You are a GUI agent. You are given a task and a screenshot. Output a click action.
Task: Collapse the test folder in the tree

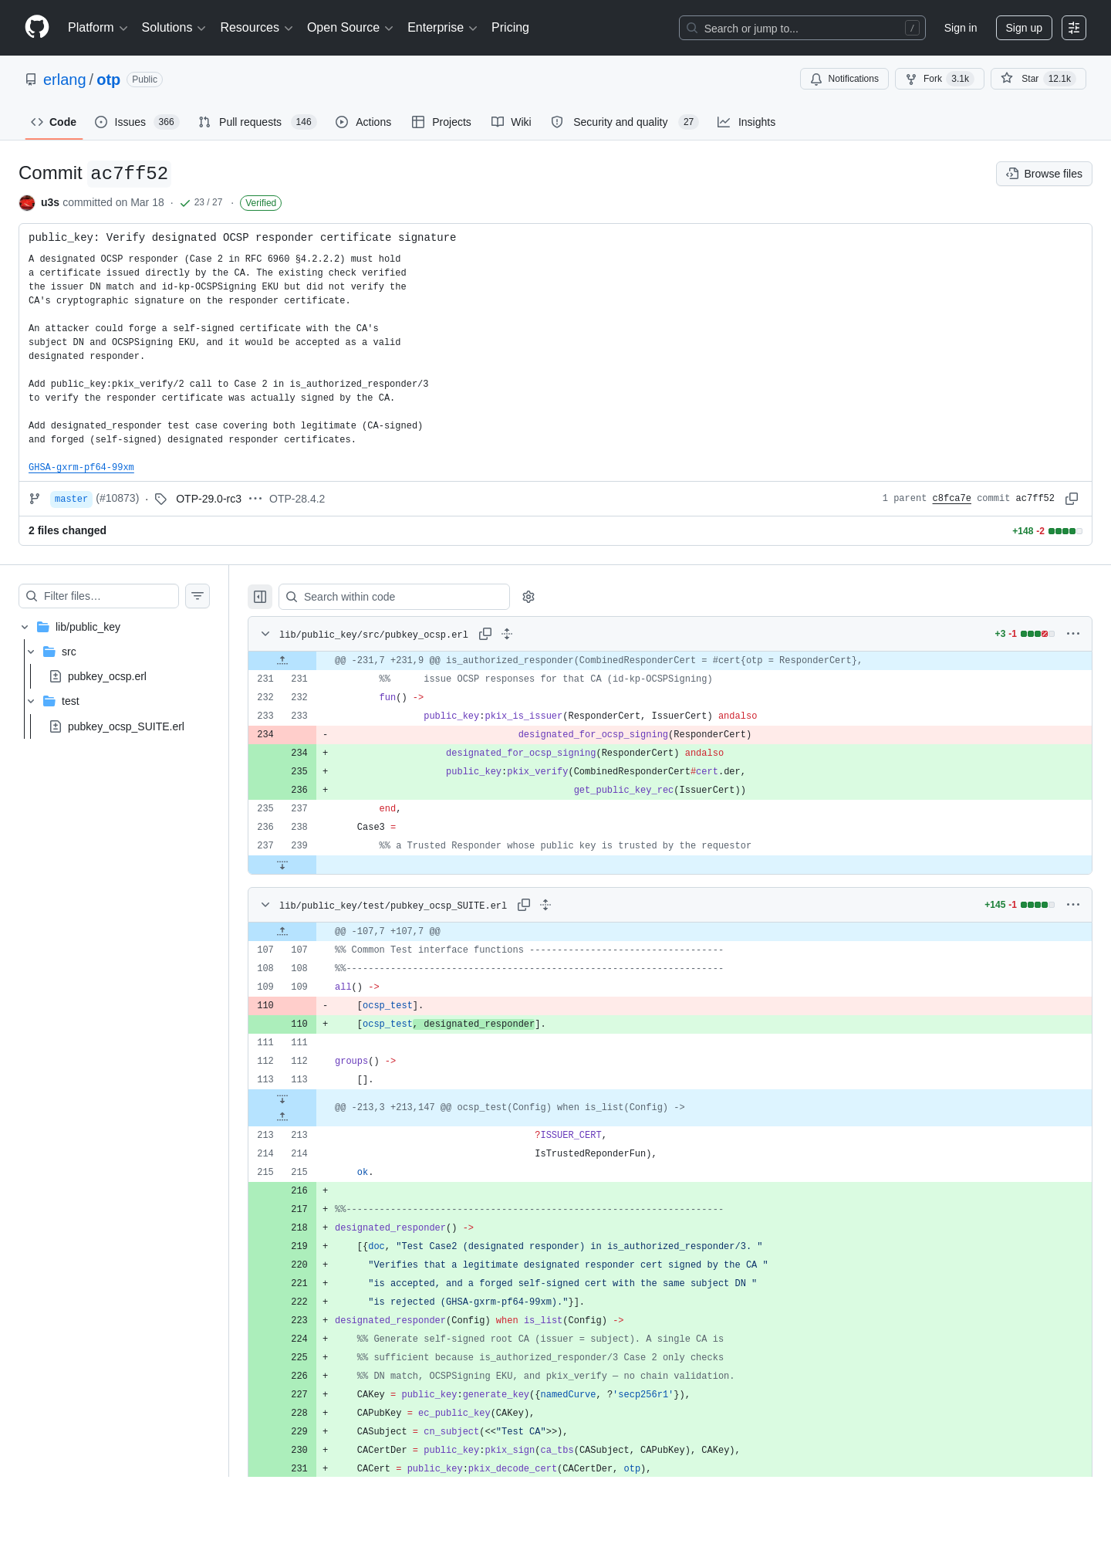31,701
